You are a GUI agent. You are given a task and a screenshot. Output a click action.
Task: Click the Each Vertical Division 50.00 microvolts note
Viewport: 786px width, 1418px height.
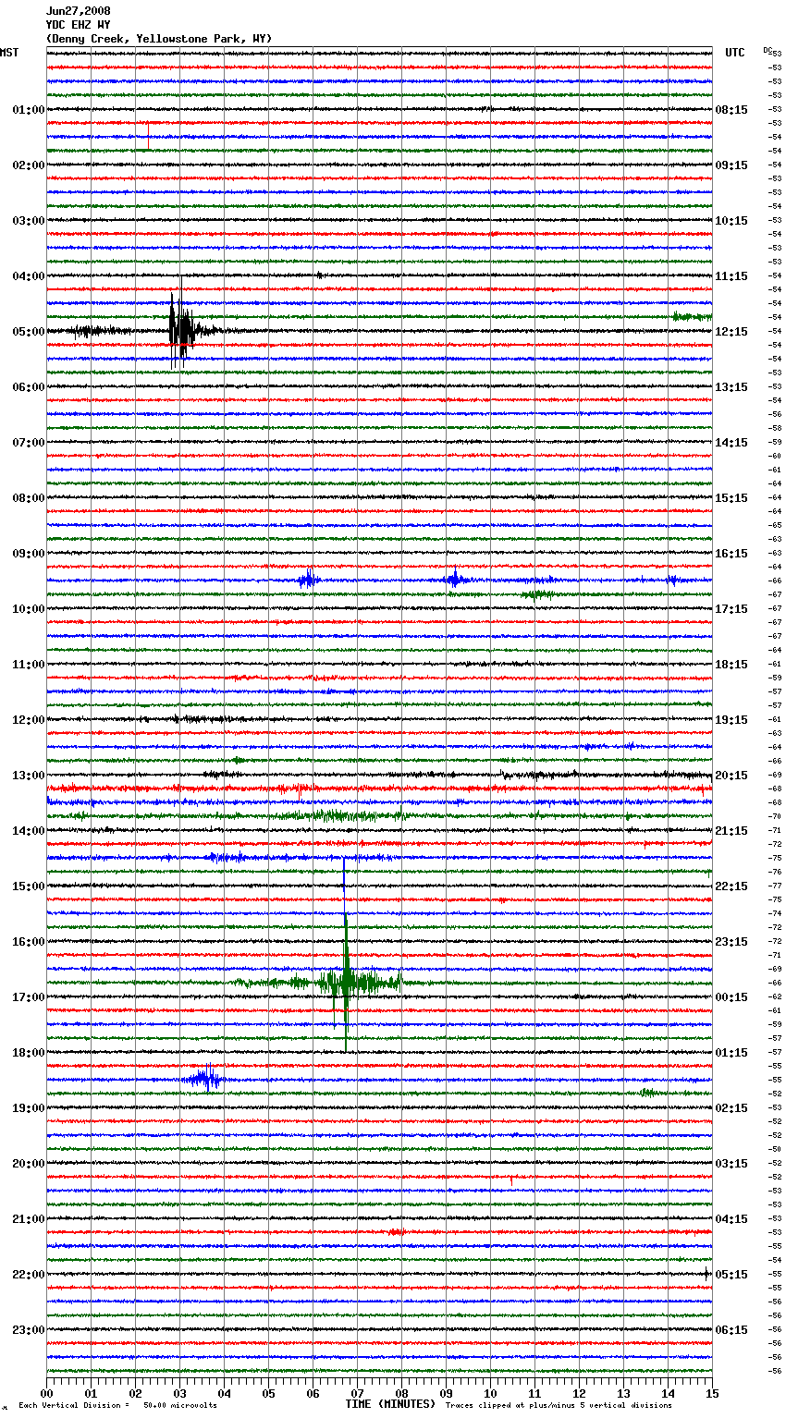[x=117, y=1405]
